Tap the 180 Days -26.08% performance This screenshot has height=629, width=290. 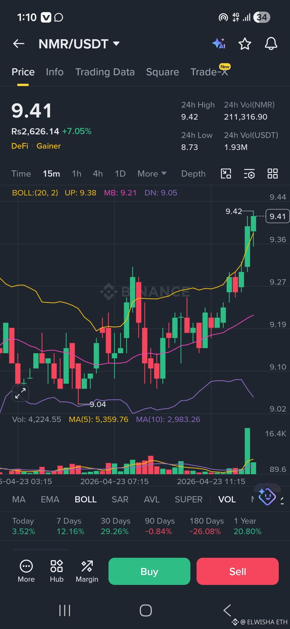(x=206, y=526)
